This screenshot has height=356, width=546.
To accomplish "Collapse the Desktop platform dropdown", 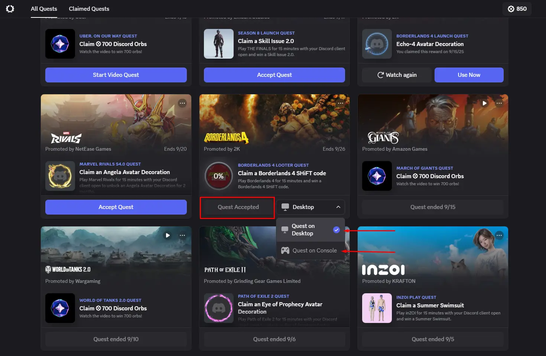I will (311, 207).
